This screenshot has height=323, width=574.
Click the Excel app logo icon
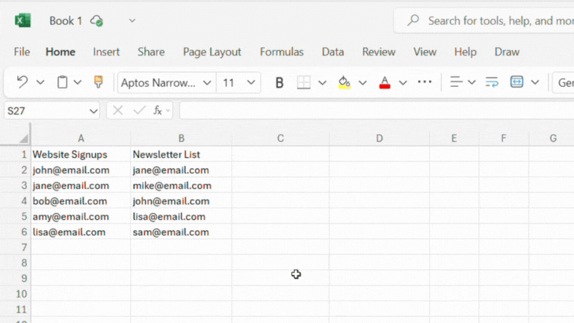pos(22,20)
